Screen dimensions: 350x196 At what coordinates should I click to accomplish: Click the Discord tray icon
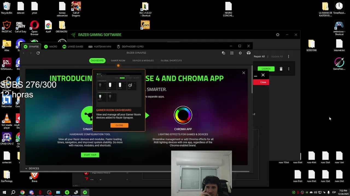coord(311,192)
